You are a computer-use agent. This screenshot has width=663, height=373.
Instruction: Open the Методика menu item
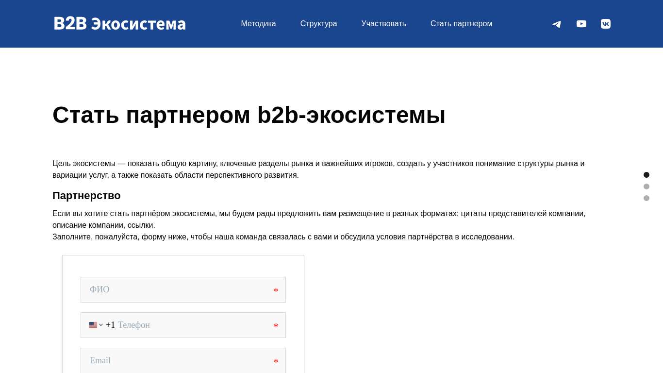click(258, 23)
